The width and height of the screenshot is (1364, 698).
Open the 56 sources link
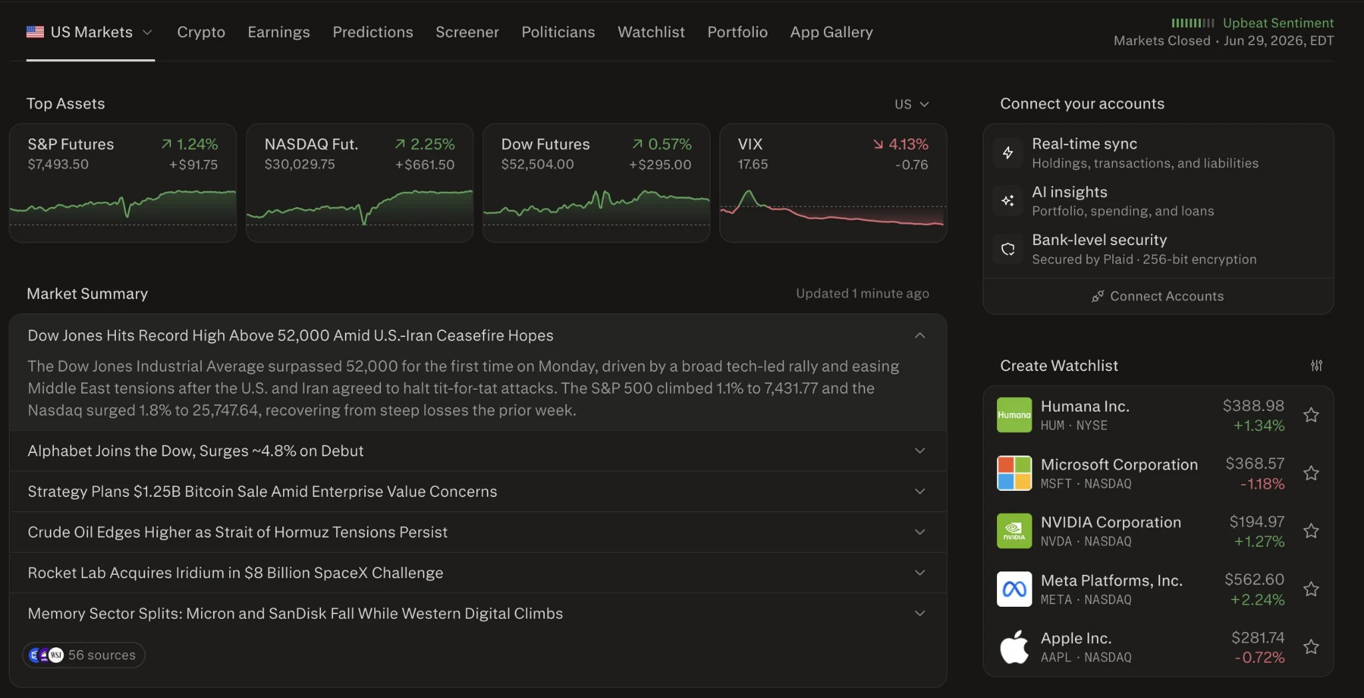[x=84, y=655]
